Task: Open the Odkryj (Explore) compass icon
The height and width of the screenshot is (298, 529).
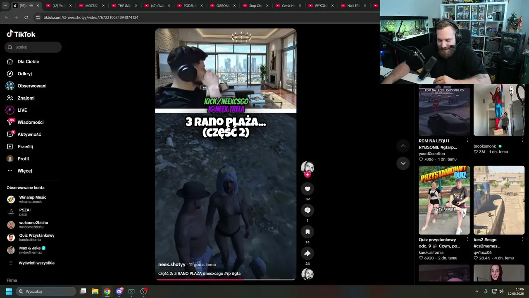Action: [x=10, y=74]
